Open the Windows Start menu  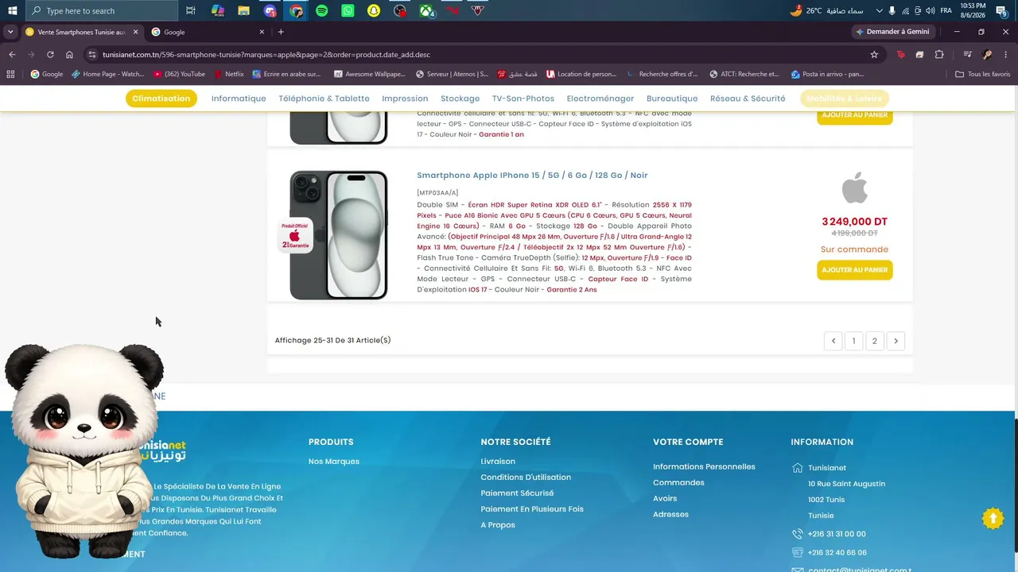pyautogui.click(x=12, y=10)
